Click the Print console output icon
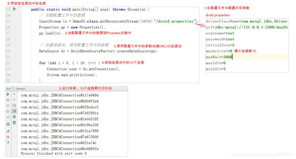The height and width of the screenshot is (159, 296). (14, 117)
